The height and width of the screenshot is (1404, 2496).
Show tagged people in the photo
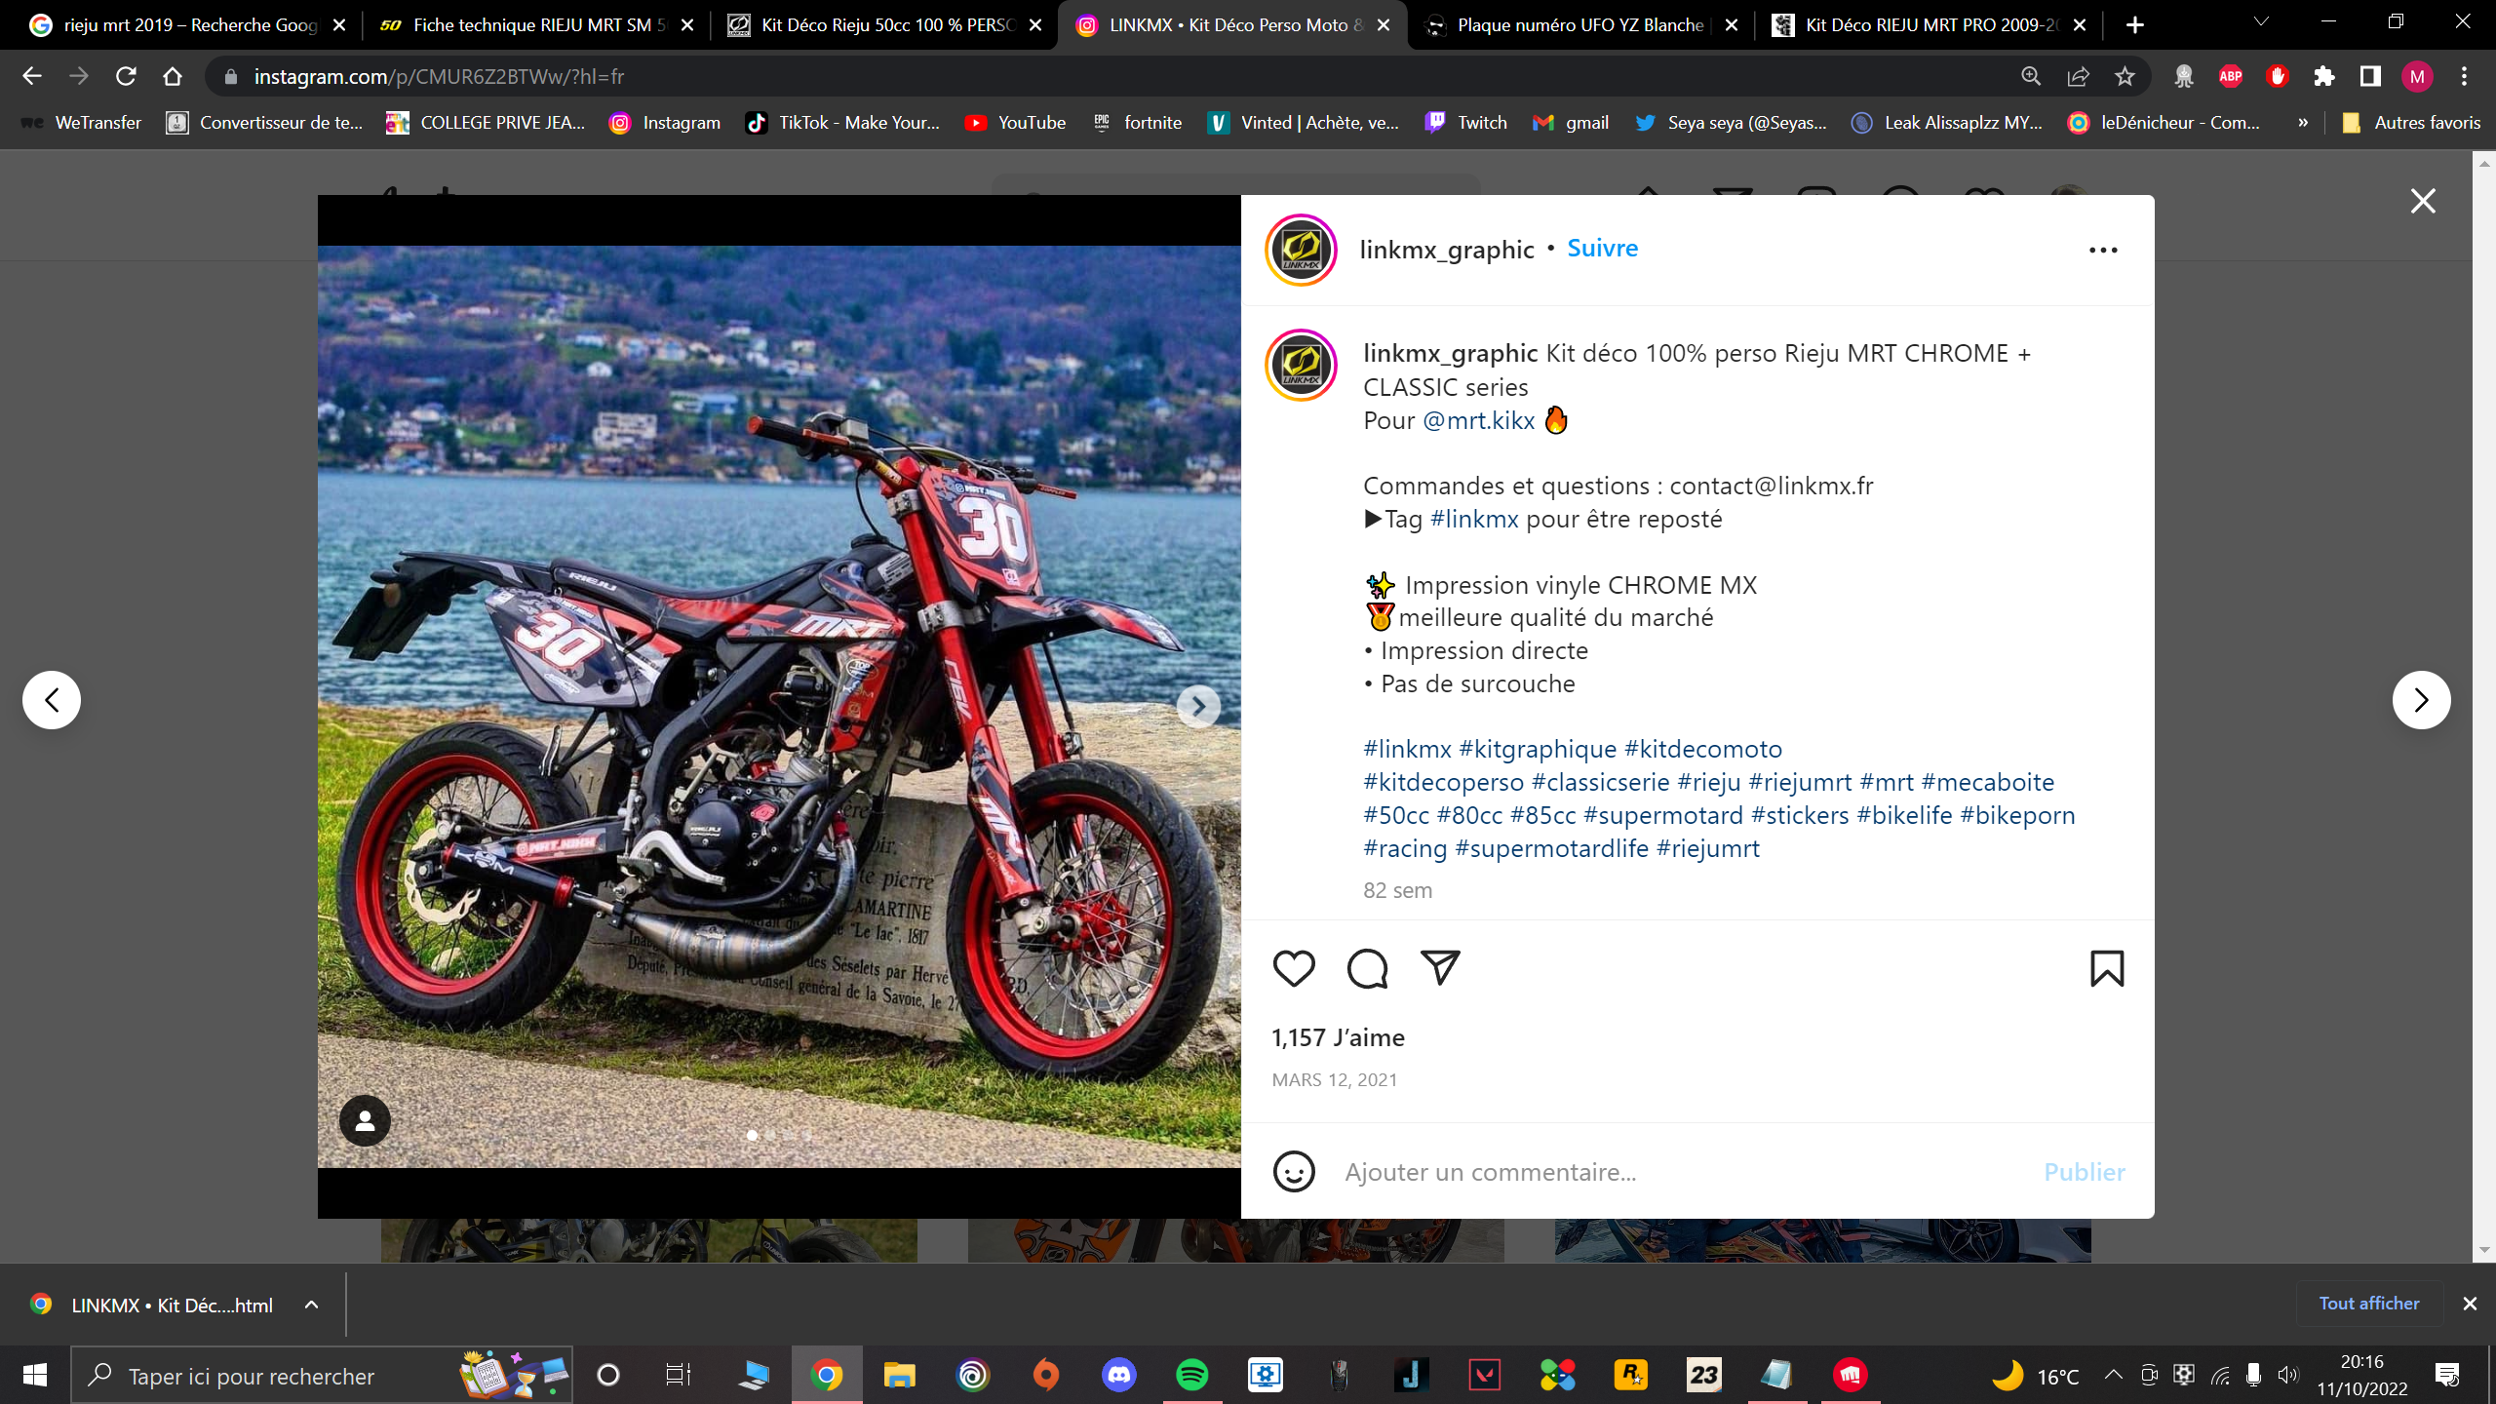365,1121
